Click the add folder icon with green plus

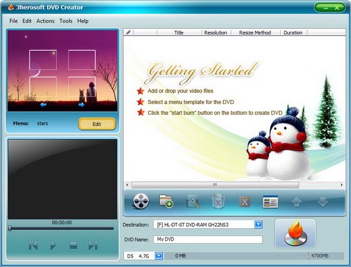[166, 201]
